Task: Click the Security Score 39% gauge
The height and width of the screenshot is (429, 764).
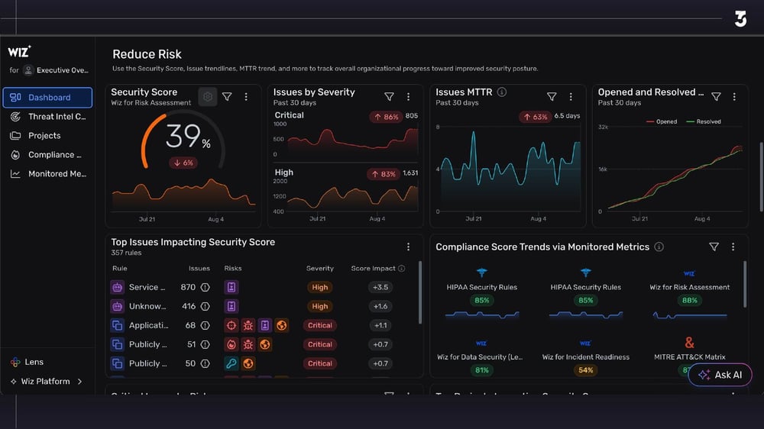Action: (183, 141)
